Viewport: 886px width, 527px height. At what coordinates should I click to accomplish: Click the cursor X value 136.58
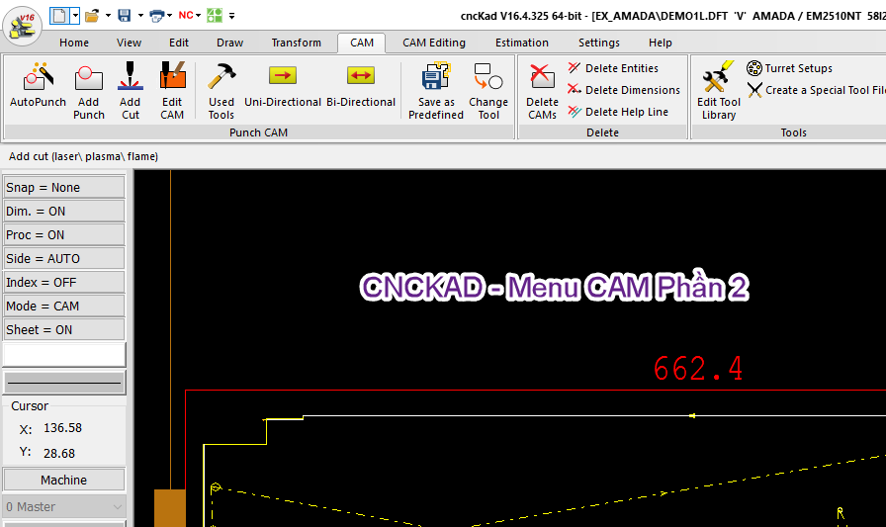coord(62,427)
